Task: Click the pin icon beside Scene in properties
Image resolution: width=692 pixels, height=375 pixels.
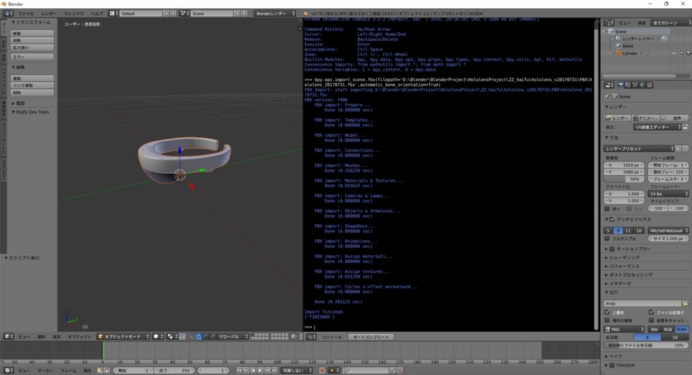Action: coord(608,96)
